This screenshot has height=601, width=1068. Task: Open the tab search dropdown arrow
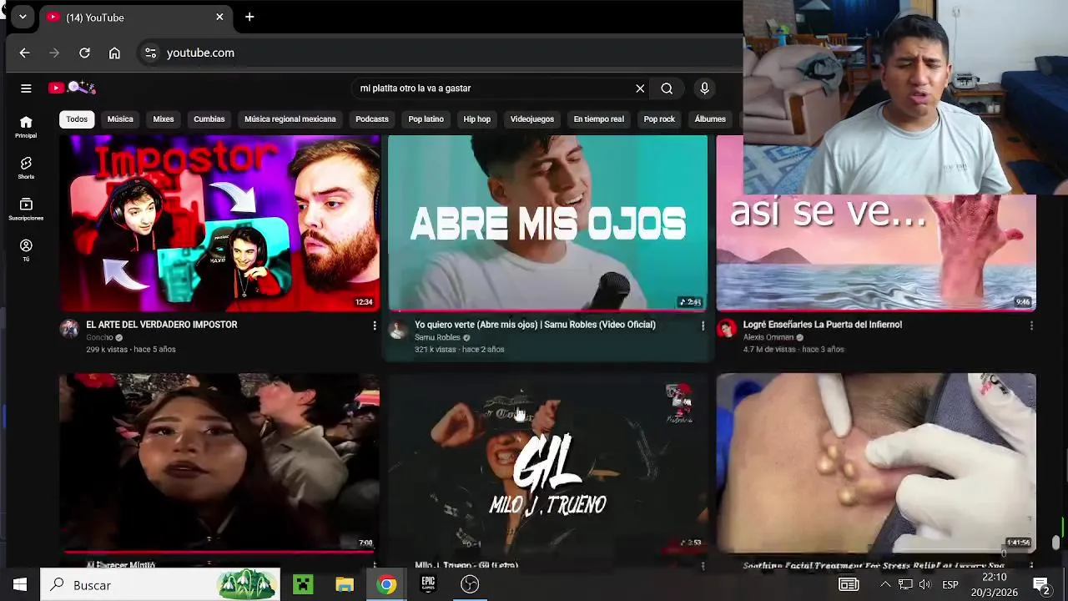[23, 17]
